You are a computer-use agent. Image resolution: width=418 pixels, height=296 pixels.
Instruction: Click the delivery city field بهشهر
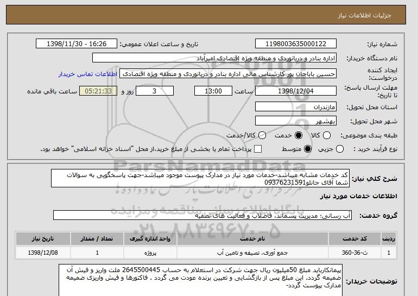coord(296,121)
